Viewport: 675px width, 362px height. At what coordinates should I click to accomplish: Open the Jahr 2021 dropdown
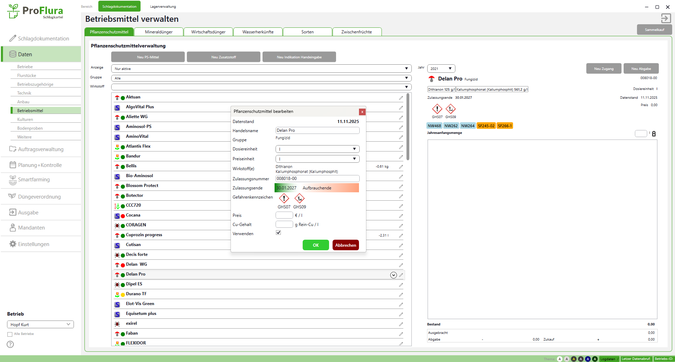pyautogui.click(x=441, y=69)
